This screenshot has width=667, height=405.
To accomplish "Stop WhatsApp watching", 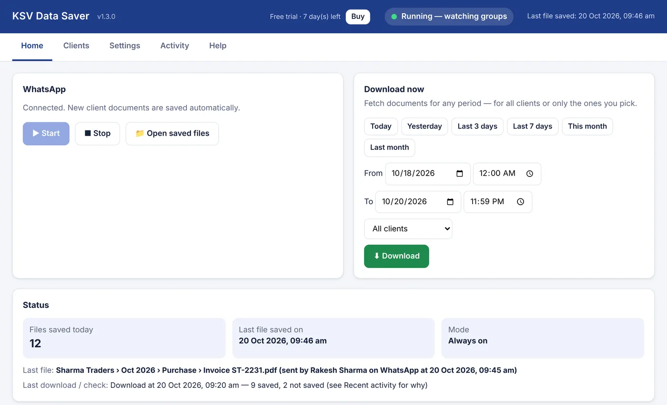I will [97, 134].
